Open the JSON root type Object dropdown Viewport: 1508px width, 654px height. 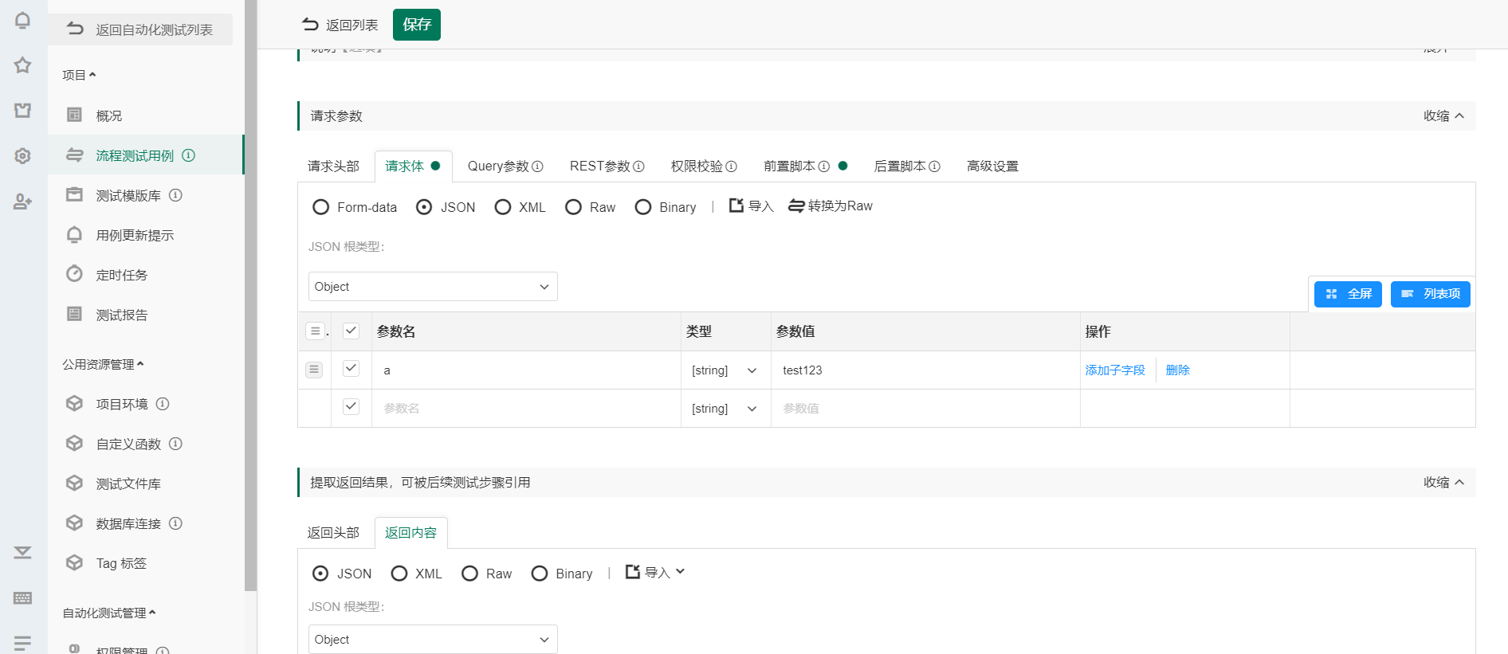[x=432, y=287]
